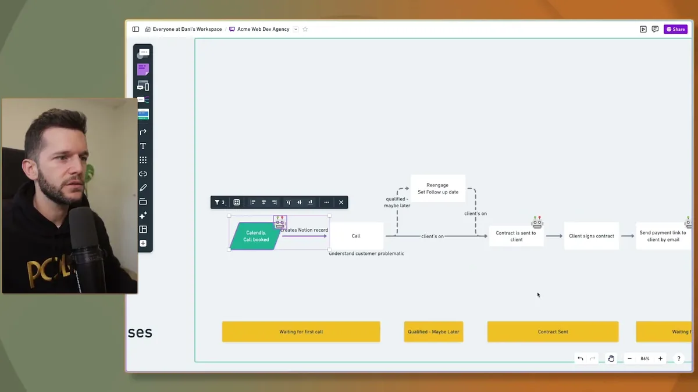Apply align left in the selection toolbar

(x=253, y=202)
